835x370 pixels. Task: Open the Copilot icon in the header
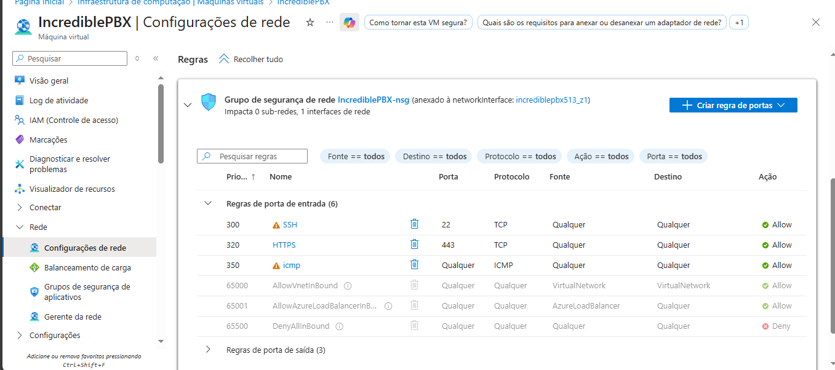[x=350, y=22]
